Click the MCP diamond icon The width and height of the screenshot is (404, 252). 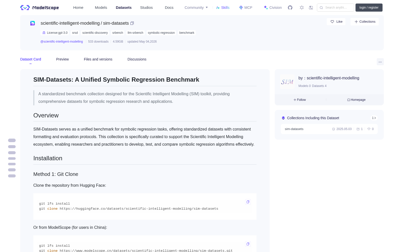click(241, 8)
